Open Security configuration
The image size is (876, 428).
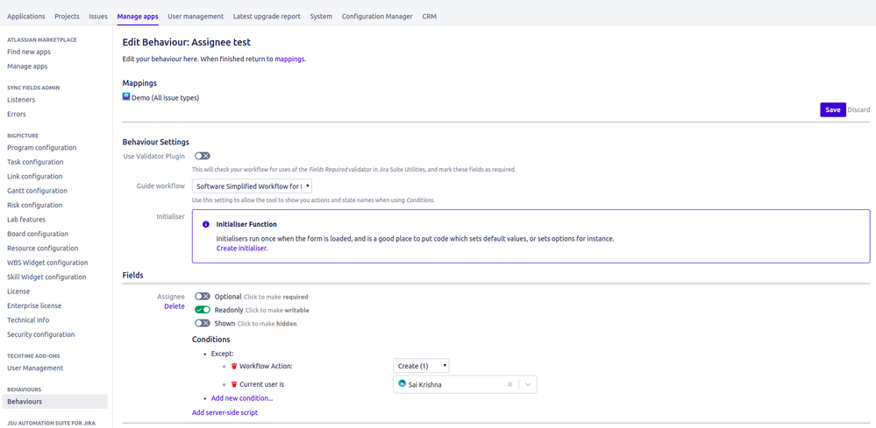tap(41, 335)
